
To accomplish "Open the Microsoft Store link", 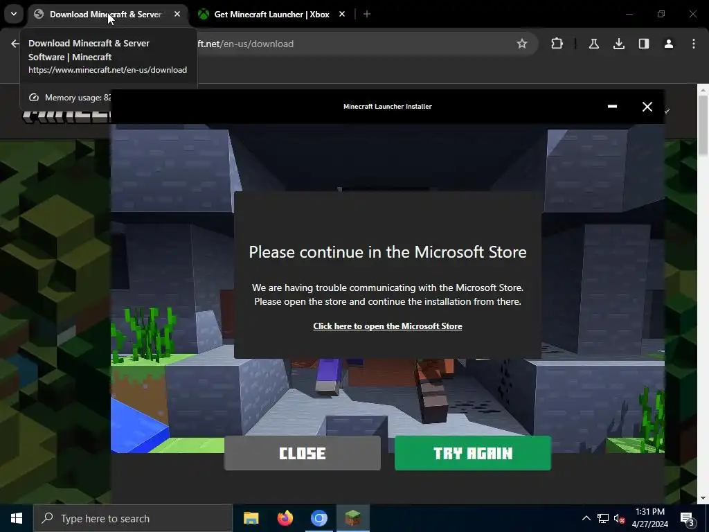I will [x=388, y=326].
